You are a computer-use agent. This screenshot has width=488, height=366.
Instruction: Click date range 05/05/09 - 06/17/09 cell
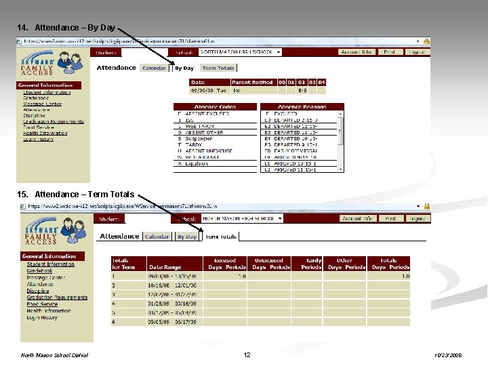(x=175, y=322)
